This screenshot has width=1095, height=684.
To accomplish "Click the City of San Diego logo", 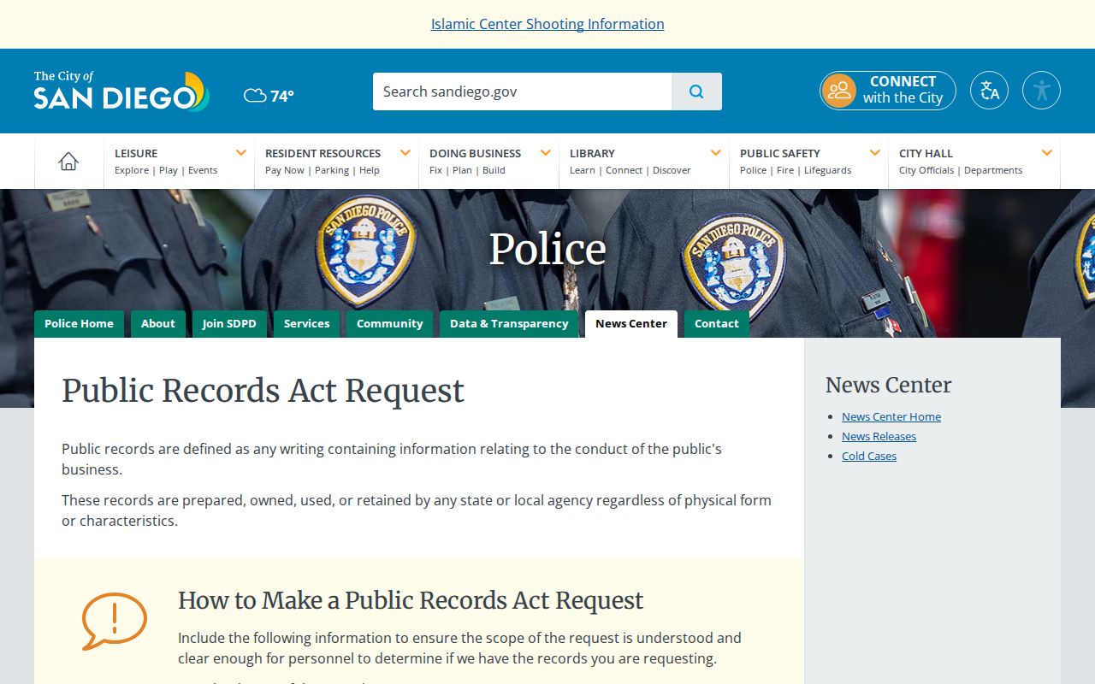I will click(x=121, y=91).
